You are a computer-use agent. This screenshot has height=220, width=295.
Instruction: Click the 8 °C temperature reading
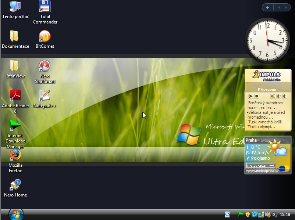coord(256,147)
